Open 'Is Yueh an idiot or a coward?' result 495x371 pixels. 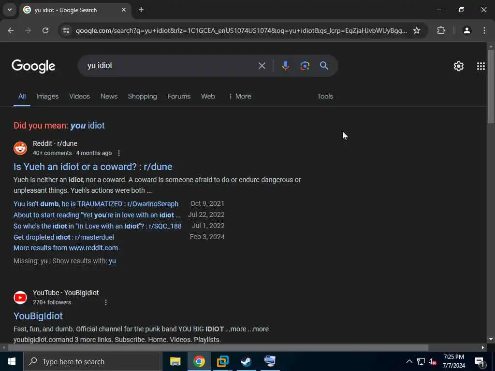(93, 167)
